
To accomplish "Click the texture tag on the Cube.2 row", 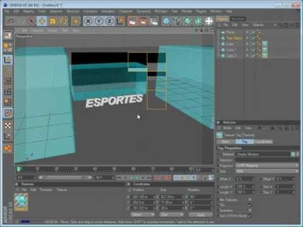I will [x=264, y=55].
